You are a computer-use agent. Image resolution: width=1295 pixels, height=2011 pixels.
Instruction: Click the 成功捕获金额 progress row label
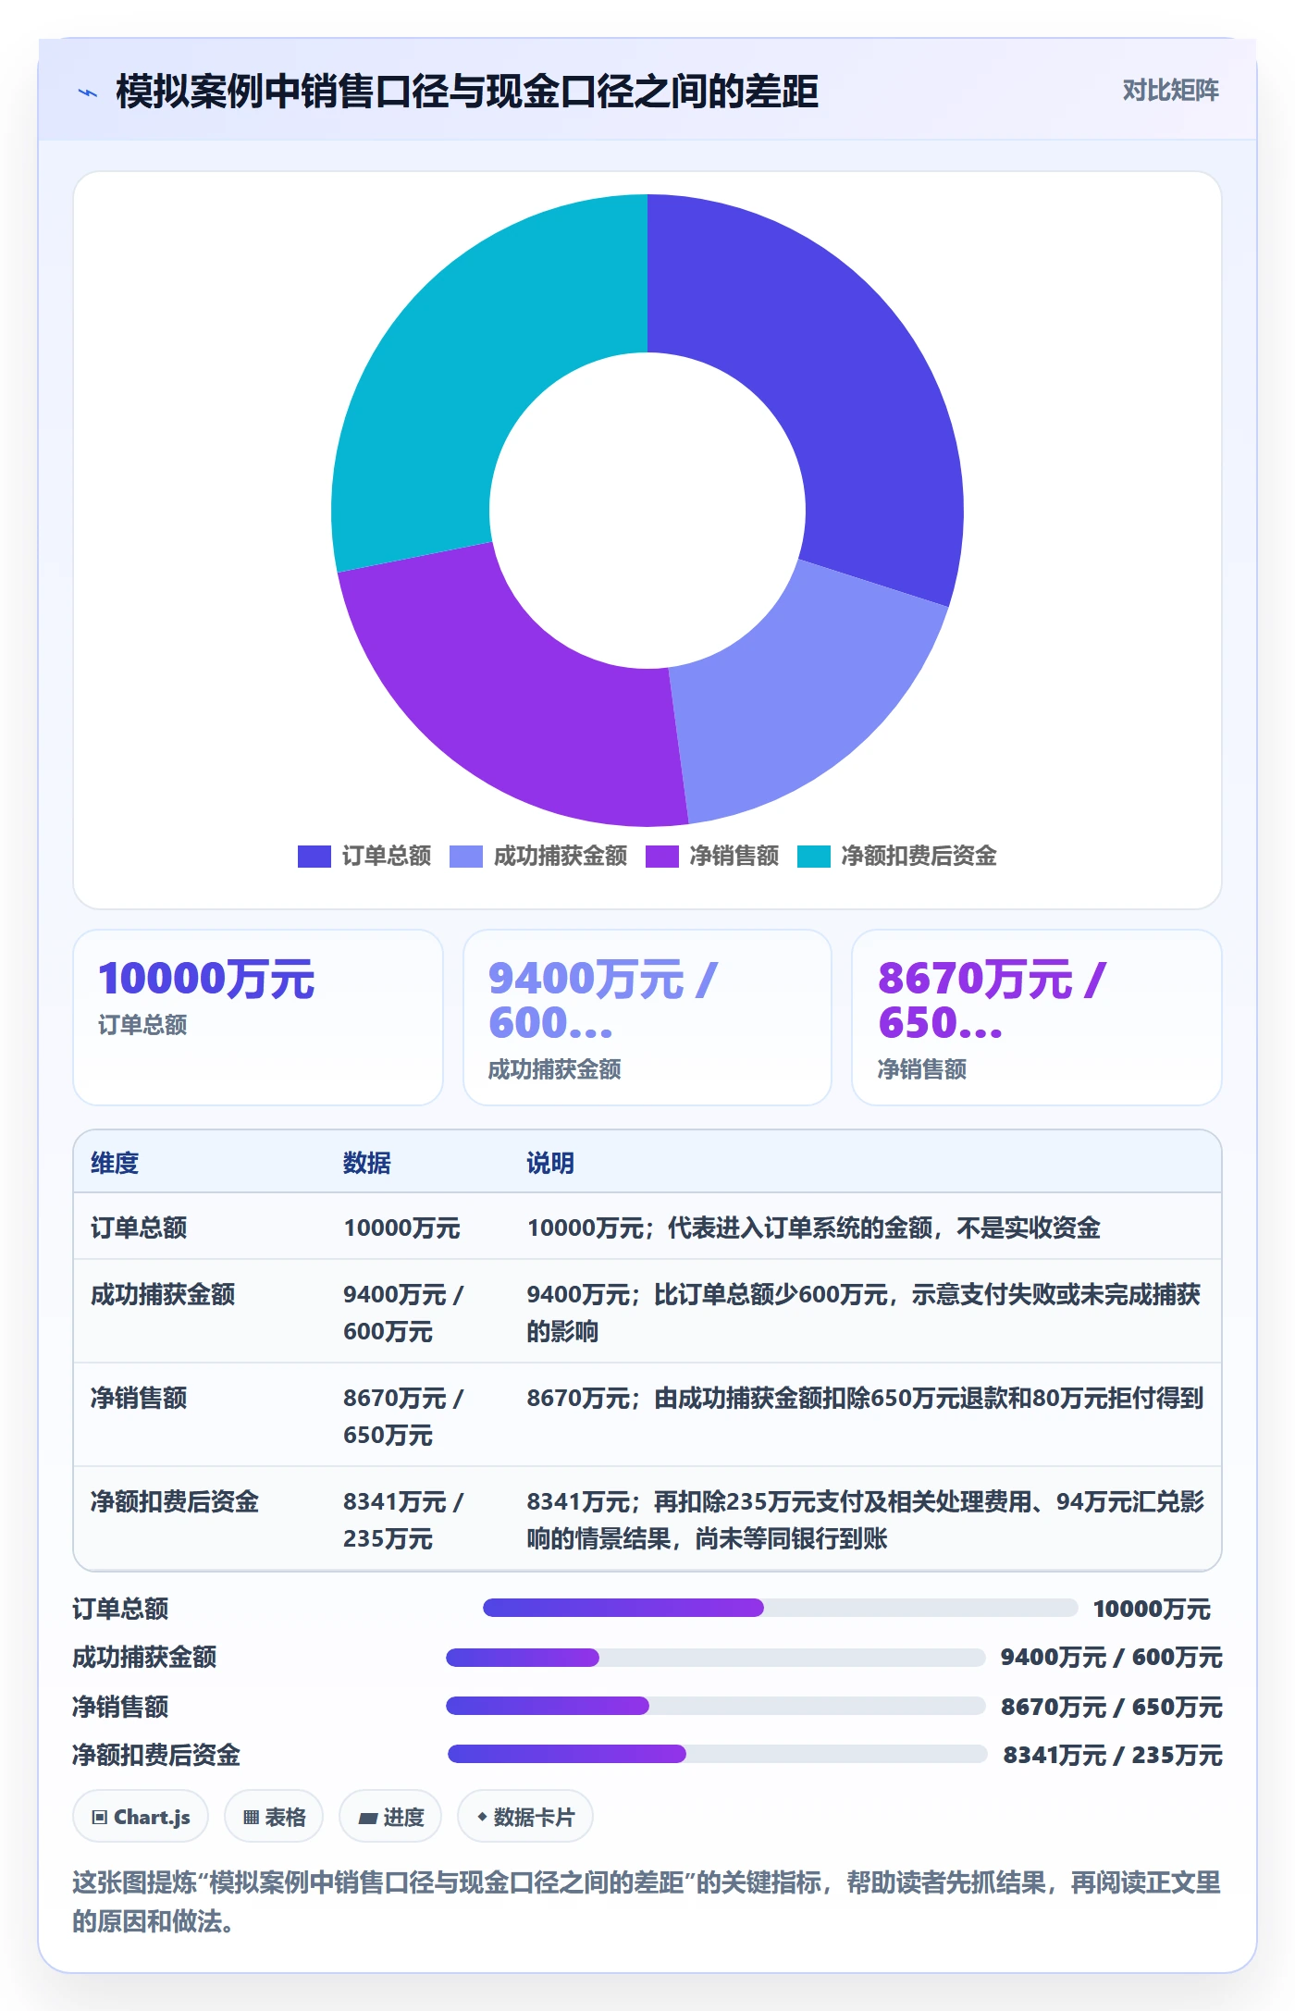coord(144,1657)
